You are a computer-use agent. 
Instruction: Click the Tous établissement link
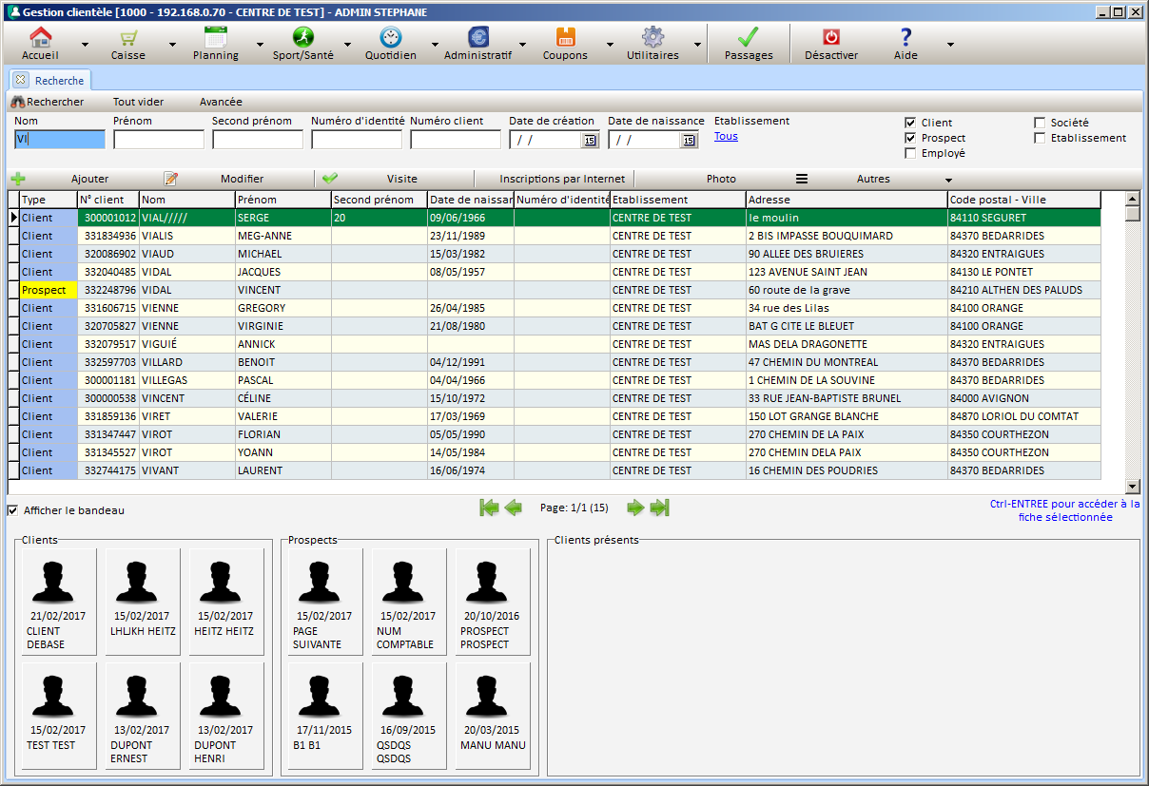point(726,136)
